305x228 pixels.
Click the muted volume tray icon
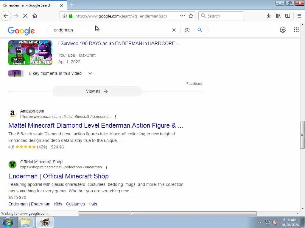click(x=275, y=223)
